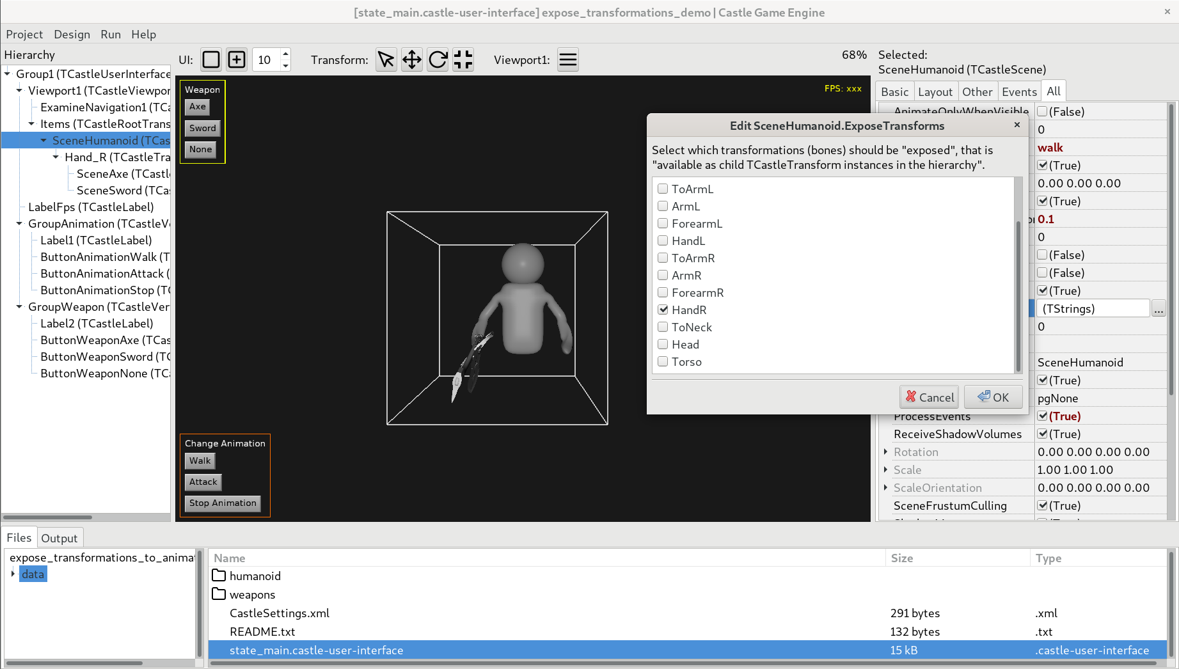This screenshot has height=669, width=1179.
Task: Select the Scale transform tool
Action: (x=463, y=59)
